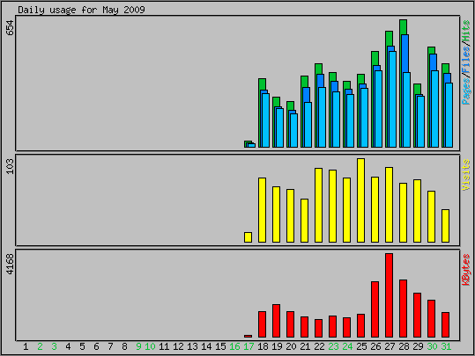Click the yellow visits bar for day 29
Viewport: 475px width, 356px height.
417,211
